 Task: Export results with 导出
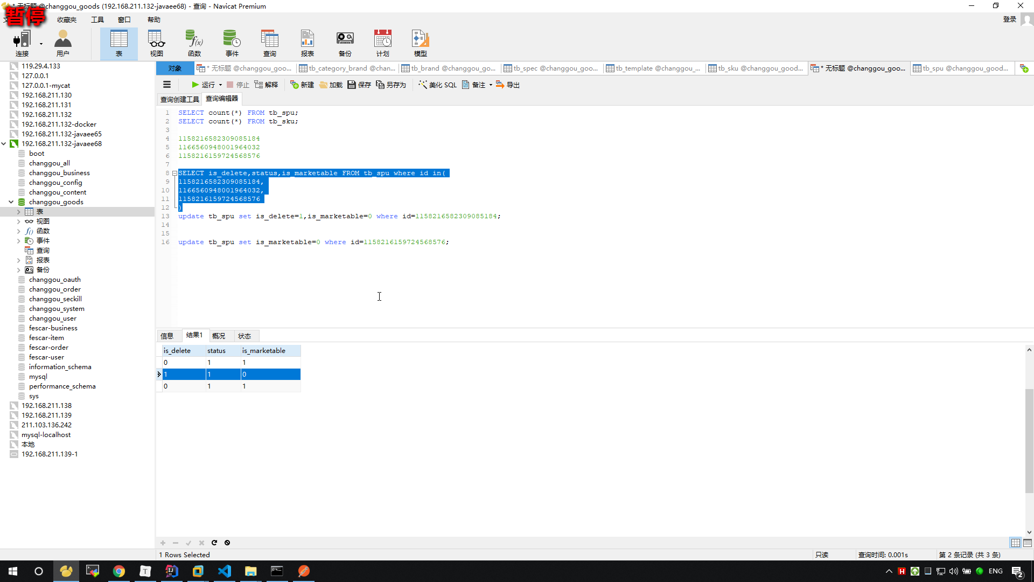[508, 85]
